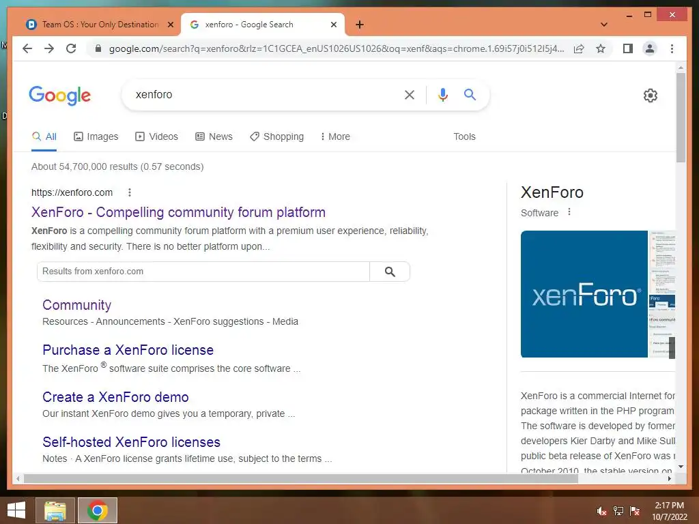Open the Chrome profile avatar menu

pos(650,48)
